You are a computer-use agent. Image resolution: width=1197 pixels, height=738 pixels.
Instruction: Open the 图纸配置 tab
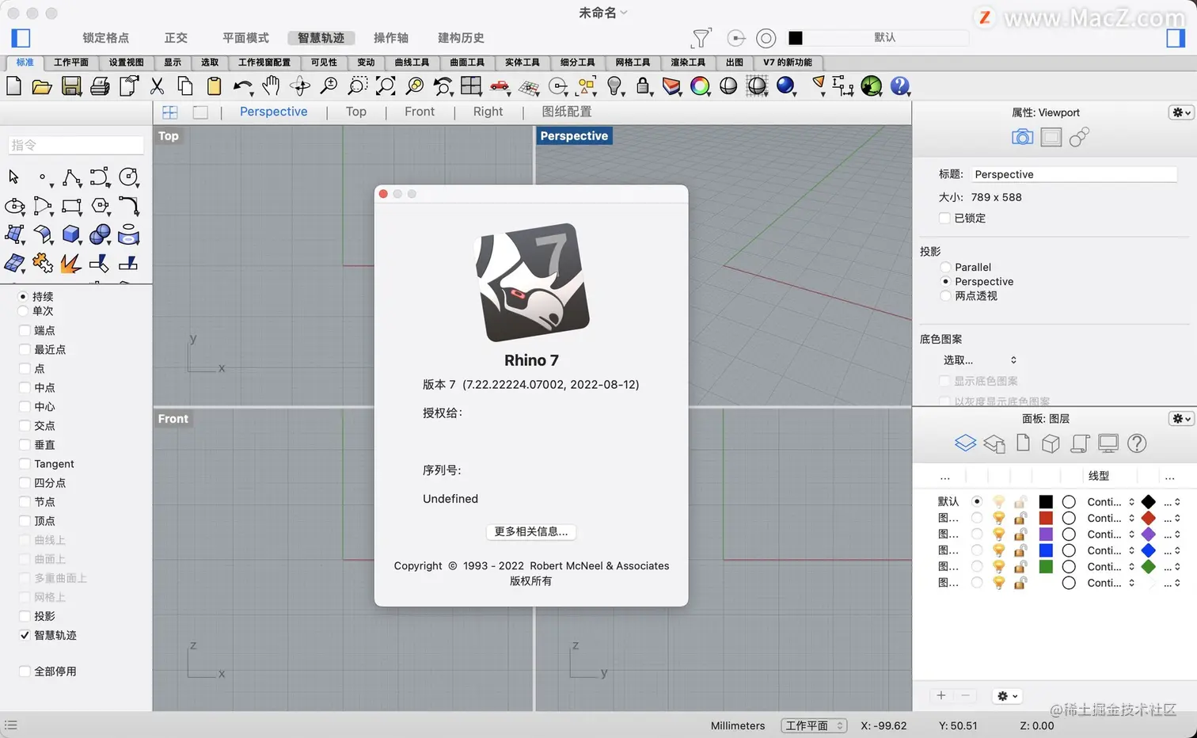click(567, 112)
